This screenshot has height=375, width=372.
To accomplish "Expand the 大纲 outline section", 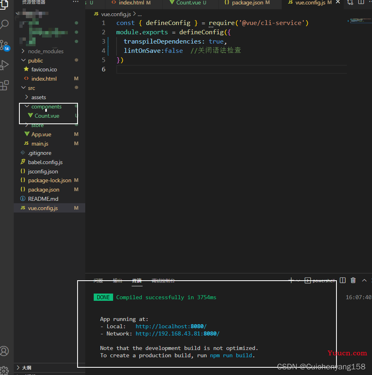I will [49, 368].
